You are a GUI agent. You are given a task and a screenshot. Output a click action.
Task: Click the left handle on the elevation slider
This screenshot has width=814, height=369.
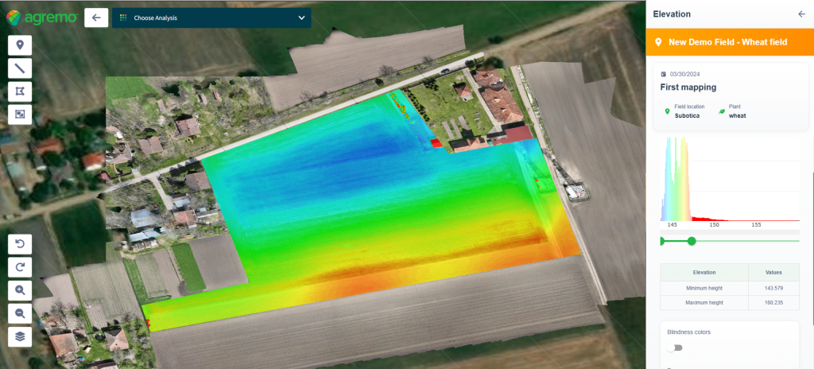[x=661, y=240]
